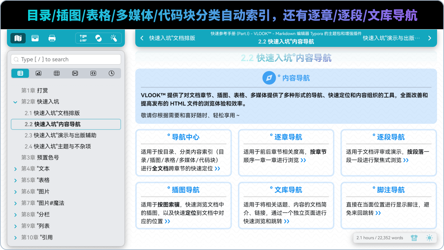
Task: Click the overlapping circles toolbar icon
Action: click(x=99, y=38)
